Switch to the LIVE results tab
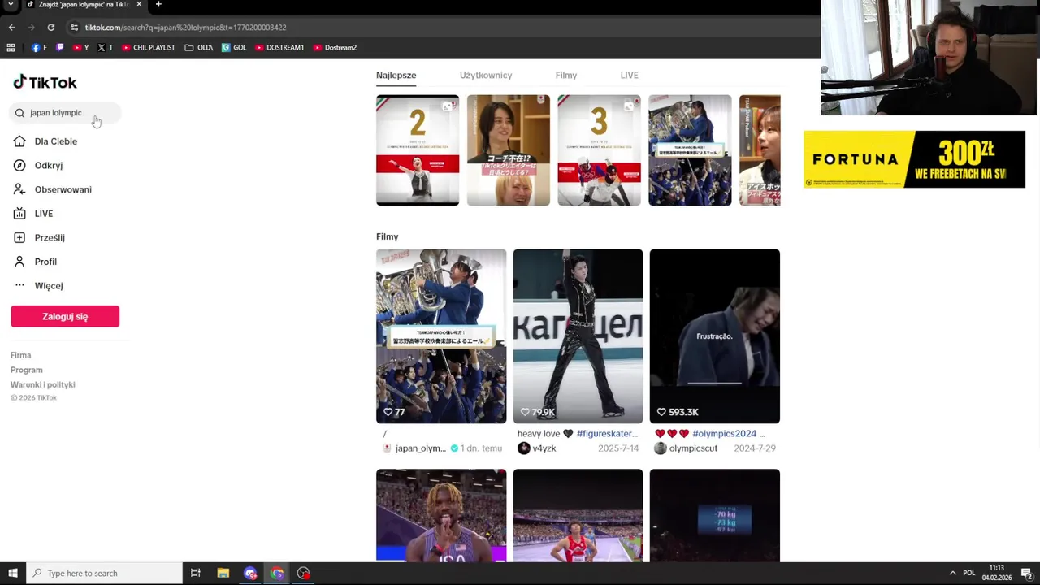 (630, 75)
